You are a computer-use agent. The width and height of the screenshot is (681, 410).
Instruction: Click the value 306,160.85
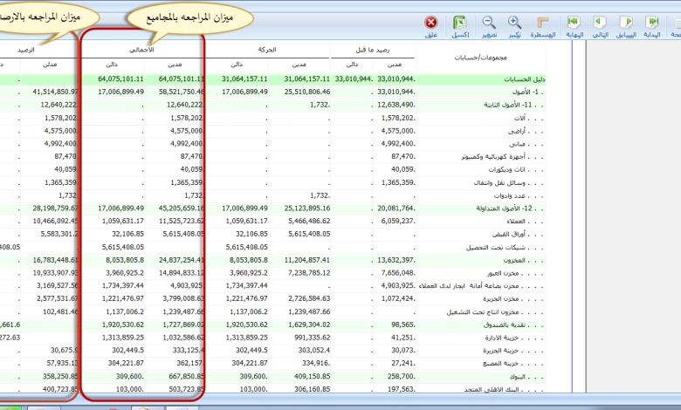[x=313, y=389]
